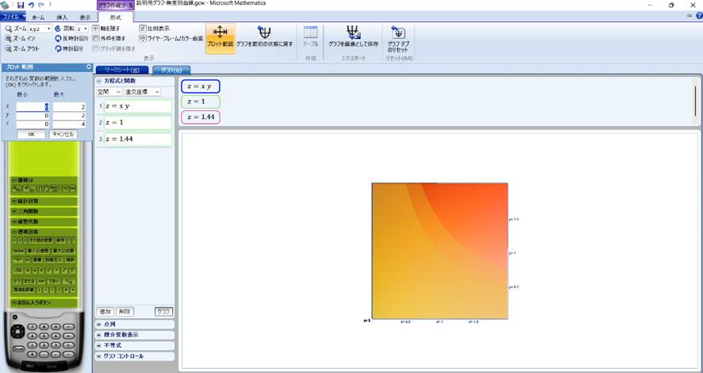
Task: Click the キャンセル button
Action: 63,134
